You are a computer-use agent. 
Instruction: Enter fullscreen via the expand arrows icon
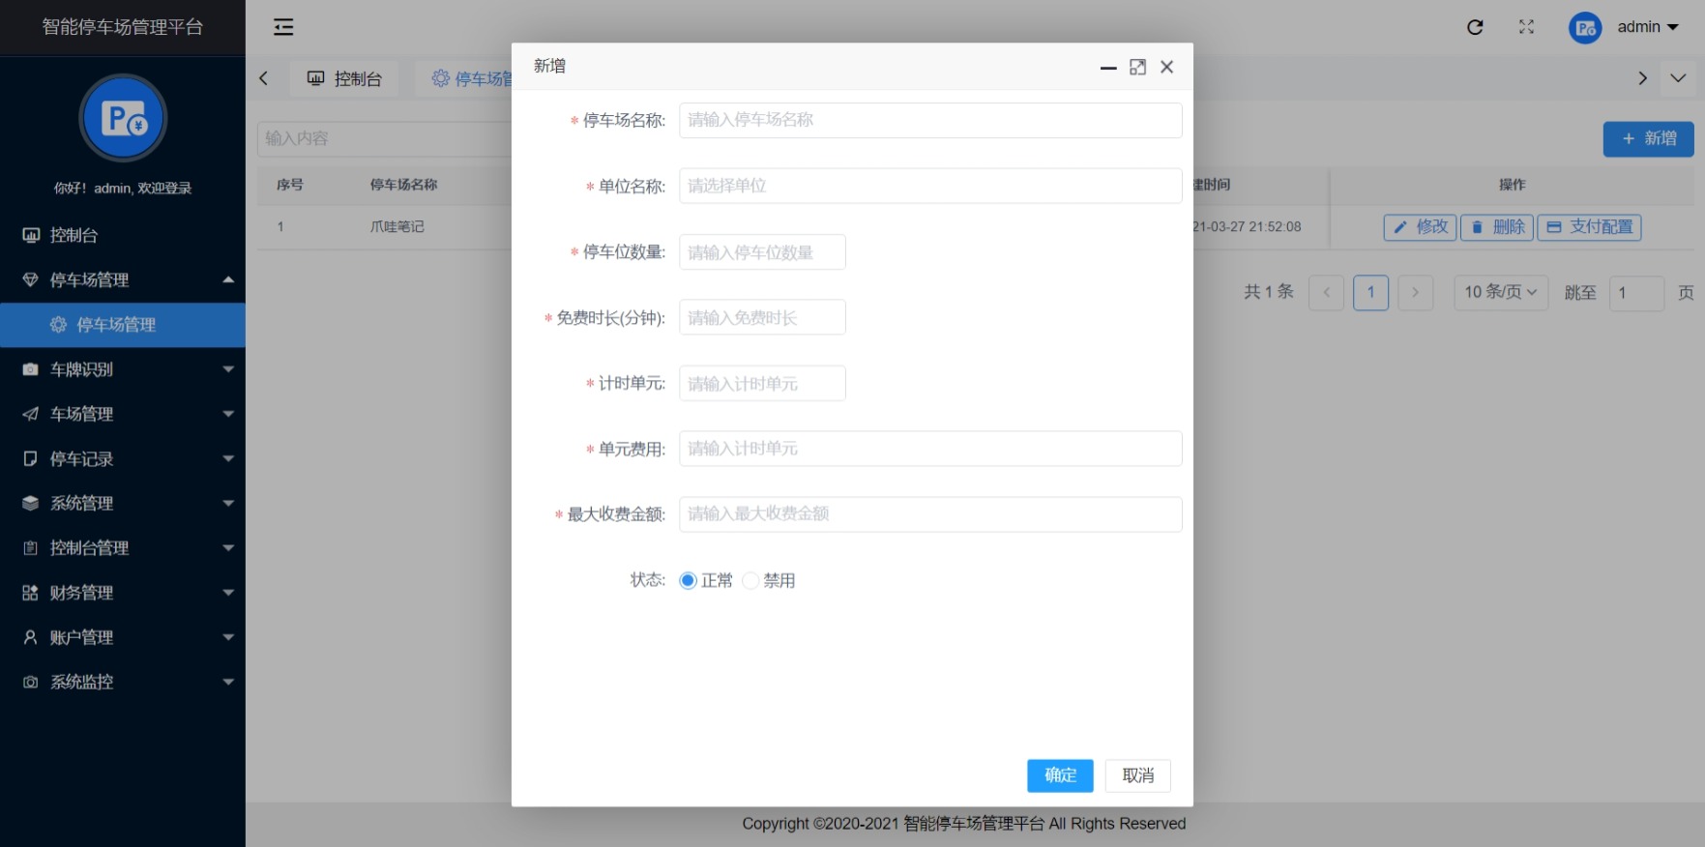pos(1526,27)
